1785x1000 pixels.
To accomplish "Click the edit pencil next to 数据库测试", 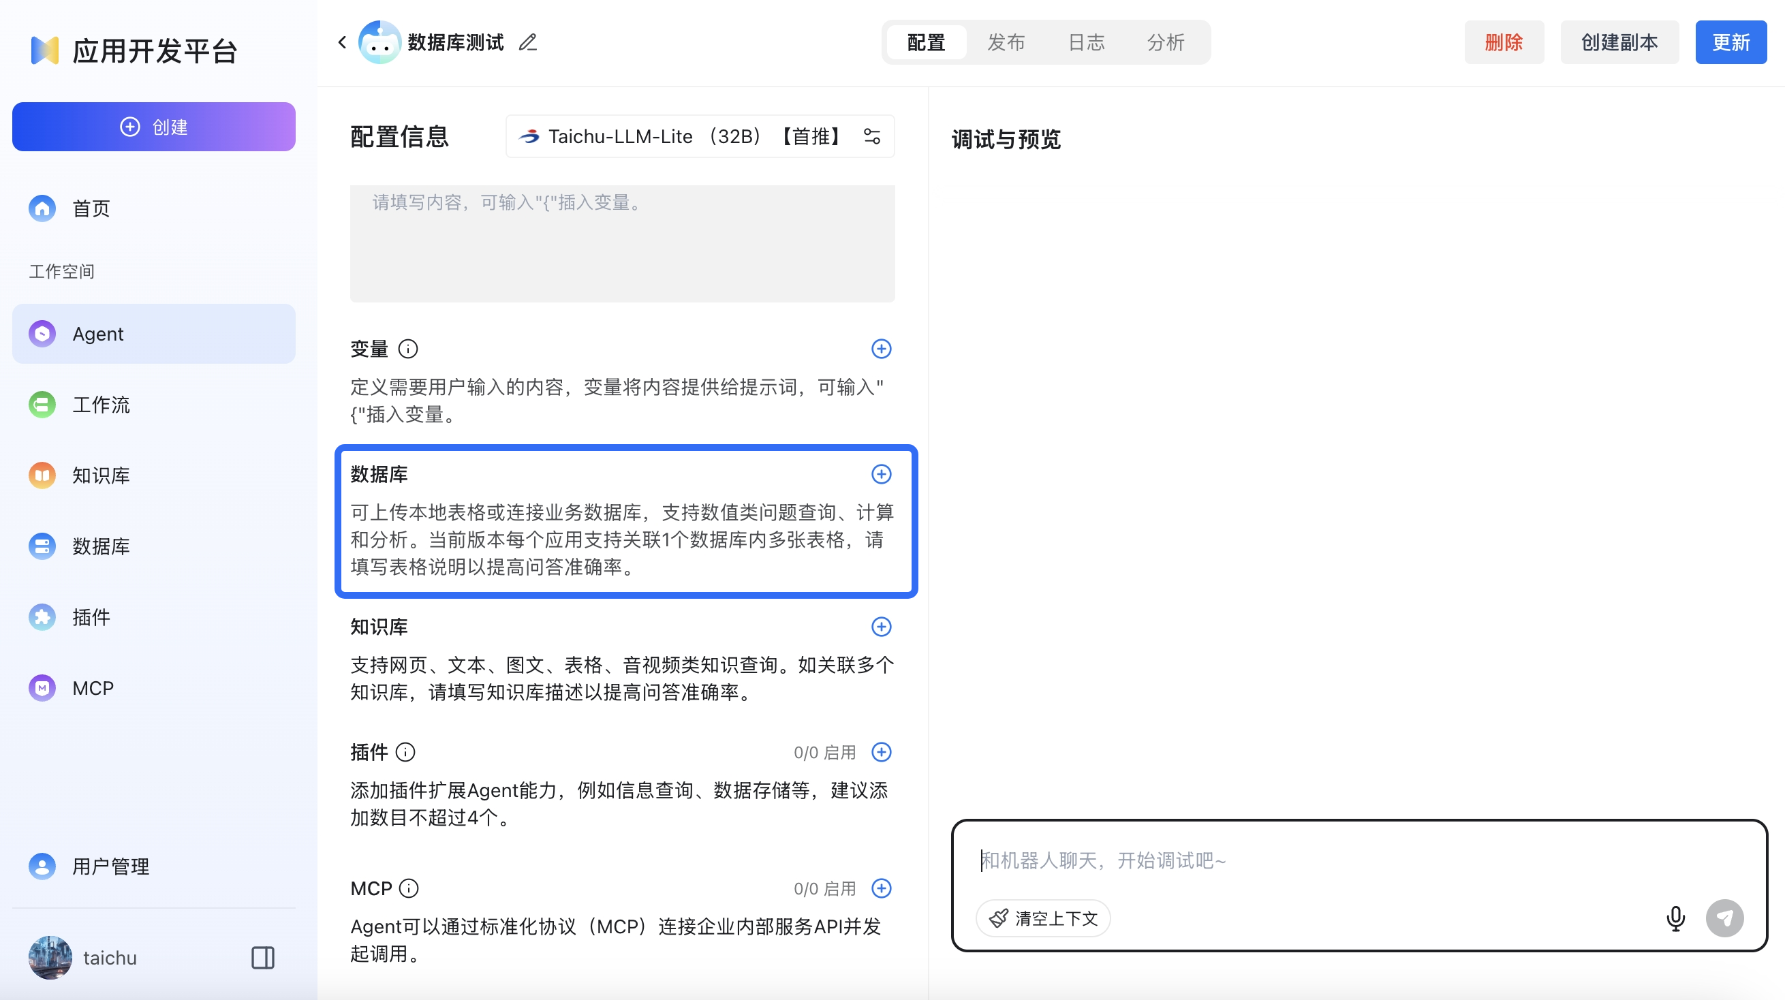I will pos(527,42).
